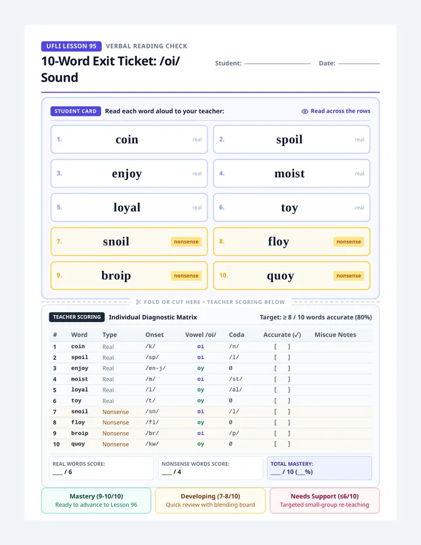
Task: Click the /m/ onset cell for moist
Action: tap(150, 379)
